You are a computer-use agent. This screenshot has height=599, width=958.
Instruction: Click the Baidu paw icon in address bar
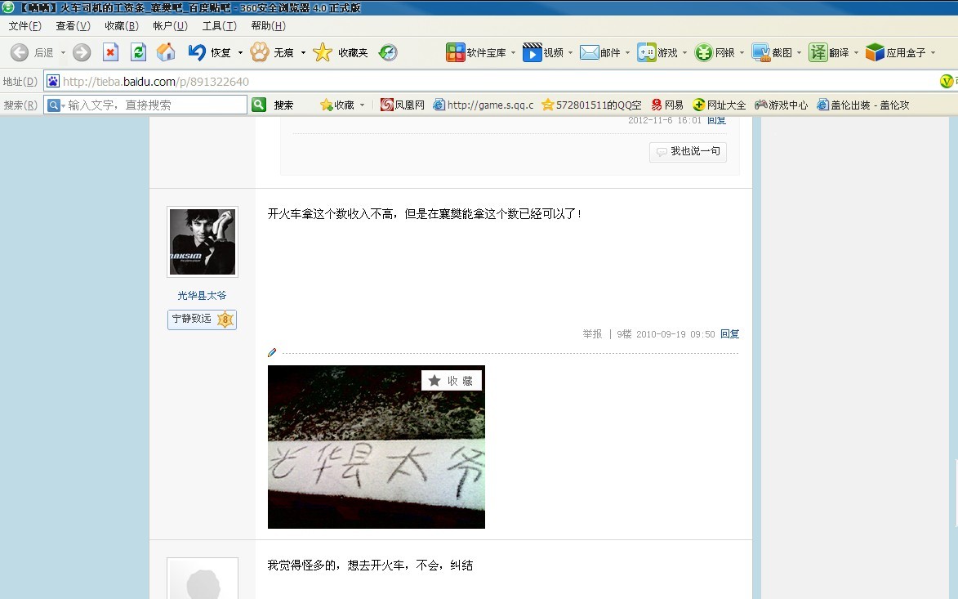(53, 81)
